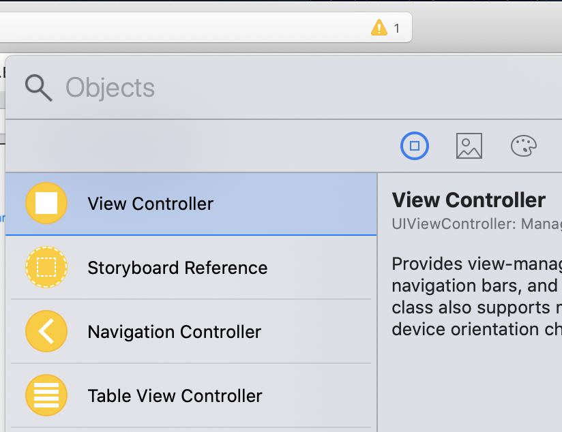The image size is (562, 432).
Task: Select the Storyboard Reference list item
Action: [177, 268]
